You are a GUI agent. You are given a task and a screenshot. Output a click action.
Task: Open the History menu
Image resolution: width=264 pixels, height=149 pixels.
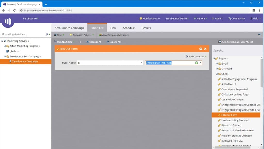pyautogui.click(x=200, y=18)
